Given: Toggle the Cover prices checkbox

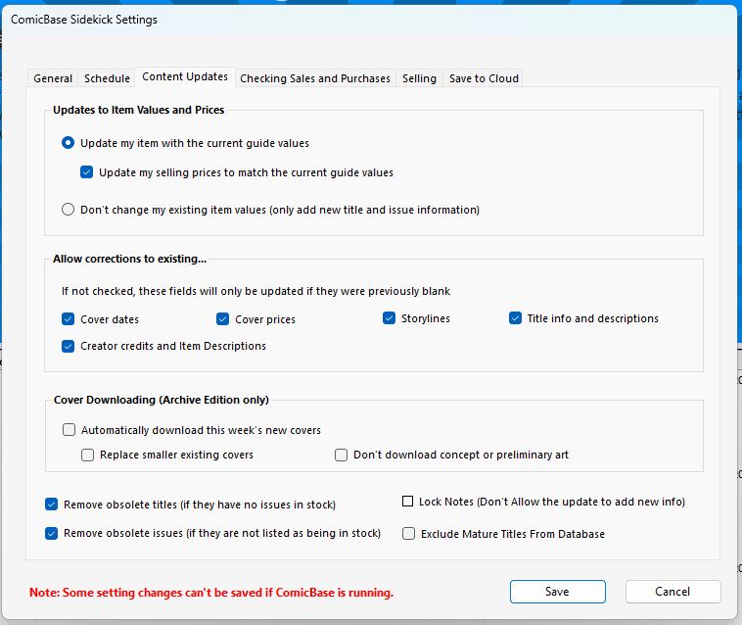Looking at the screenshot, I should [223, 319].
